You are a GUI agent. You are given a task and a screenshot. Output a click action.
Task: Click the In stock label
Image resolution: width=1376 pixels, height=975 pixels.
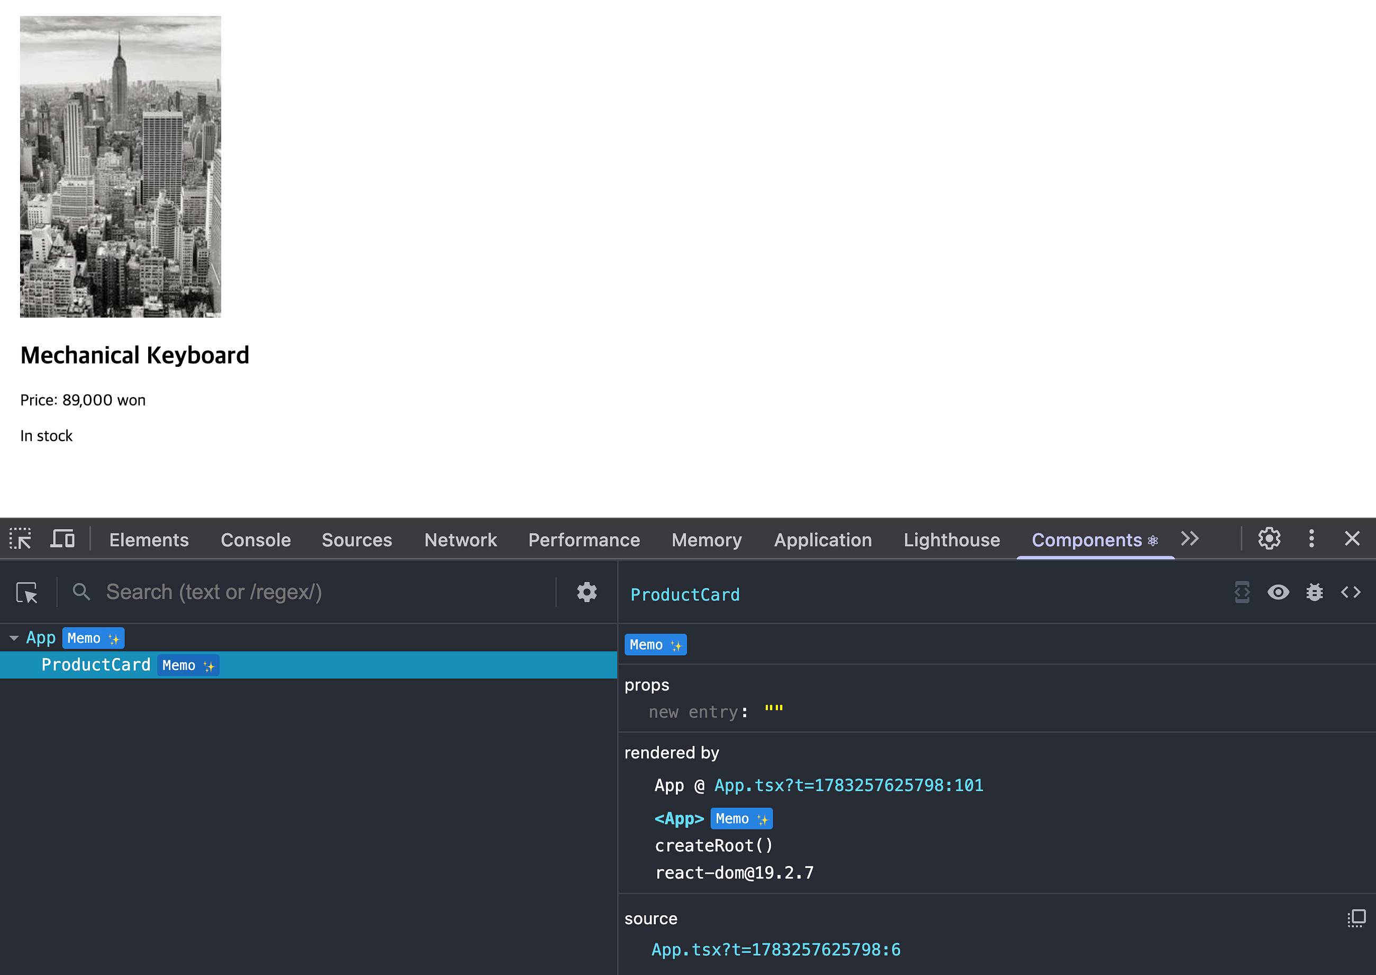(x=46, y=436)
